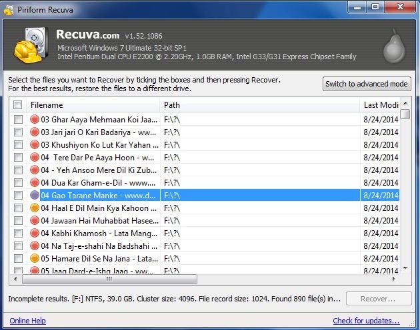Click red status dot for 04 Na Taj-e-shahi

[x=35, y=246]
